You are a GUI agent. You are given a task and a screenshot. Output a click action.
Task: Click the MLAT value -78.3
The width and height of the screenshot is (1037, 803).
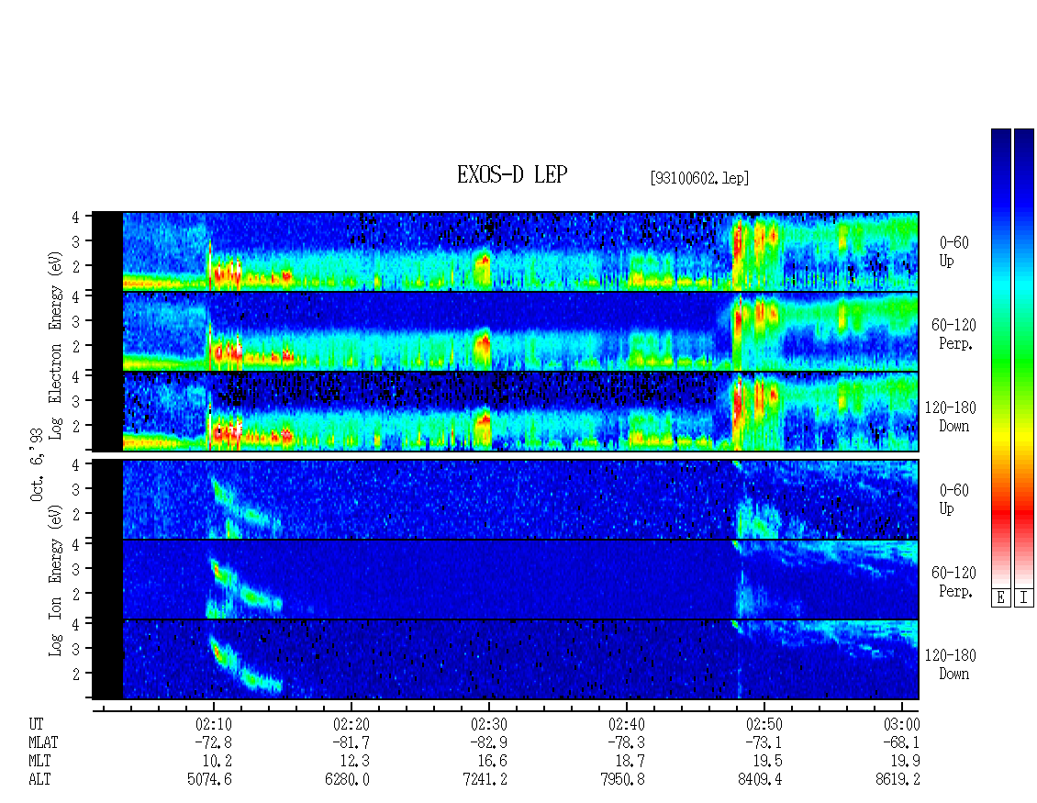pyautogui.click(x=626, y=742)
